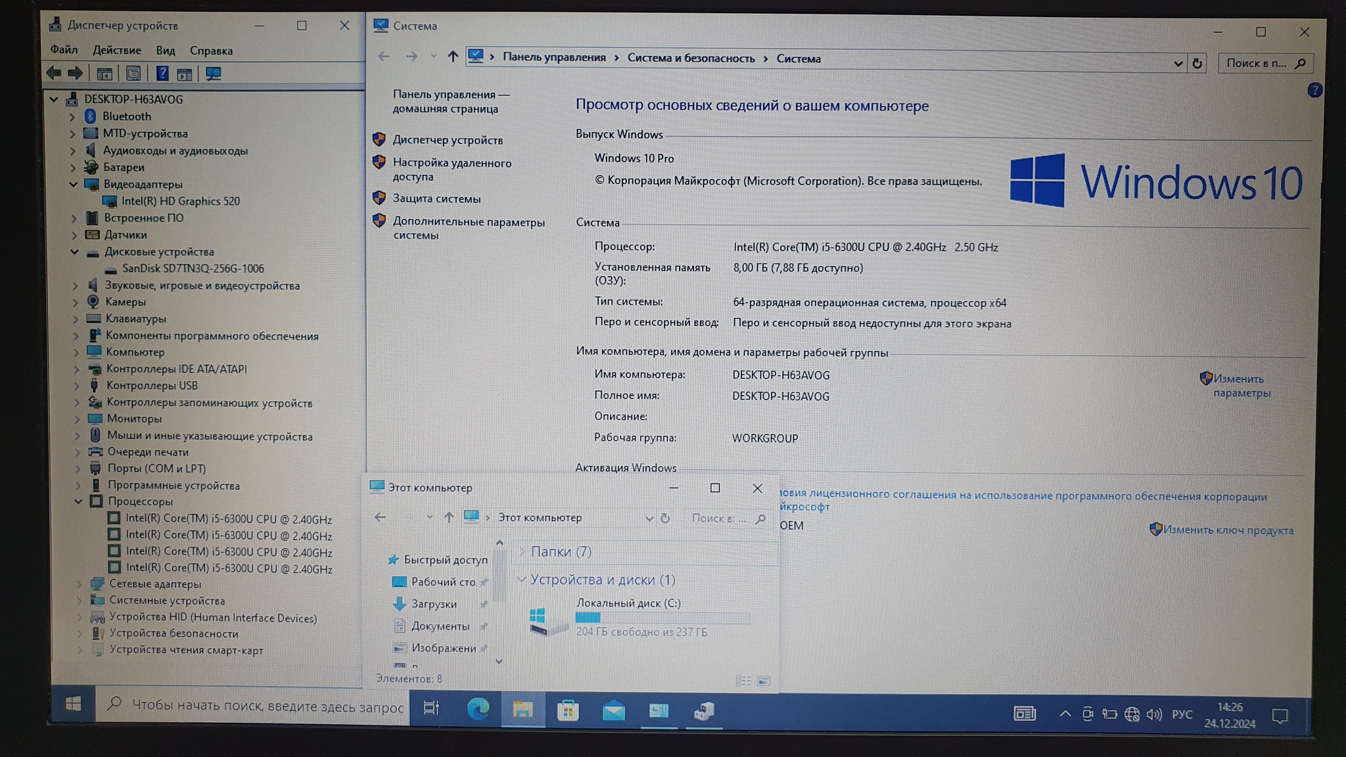Screen dimensions: 1346x757
Task: Click the properties sheet toolbar icon
Action: (x=133, y=74)
